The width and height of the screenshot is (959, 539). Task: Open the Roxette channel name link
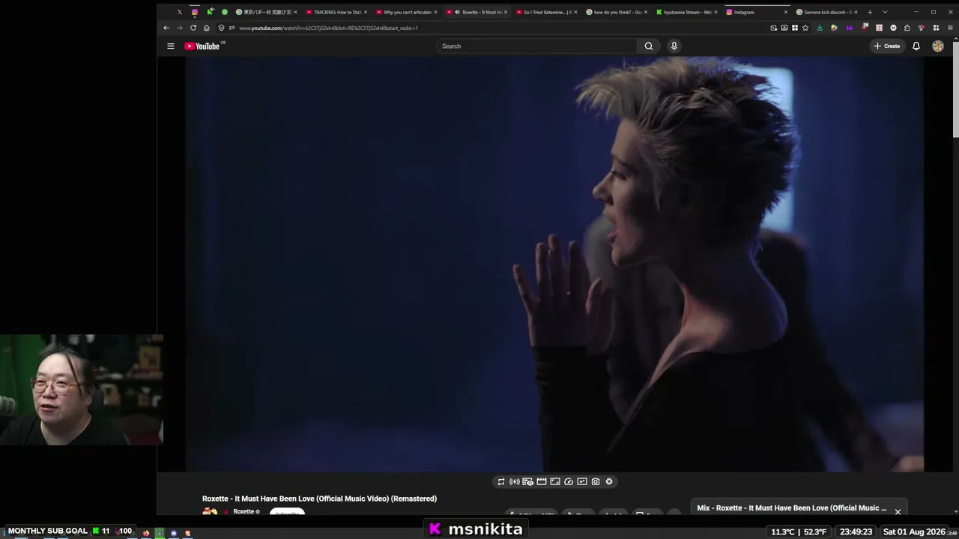click(x=243, y=512)
